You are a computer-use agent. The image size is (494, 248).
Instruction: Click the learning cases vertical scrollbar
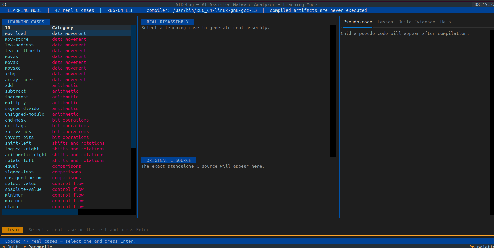point(134,117)
